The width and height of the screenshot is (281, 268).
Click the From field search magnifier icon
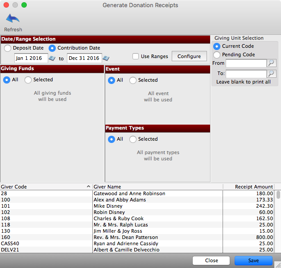(x=271, y=63)
